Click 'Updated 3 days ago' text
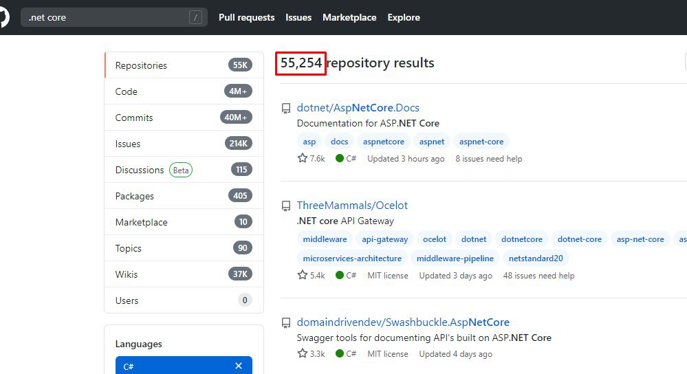The image size is (687, 374). coord(456,276)
